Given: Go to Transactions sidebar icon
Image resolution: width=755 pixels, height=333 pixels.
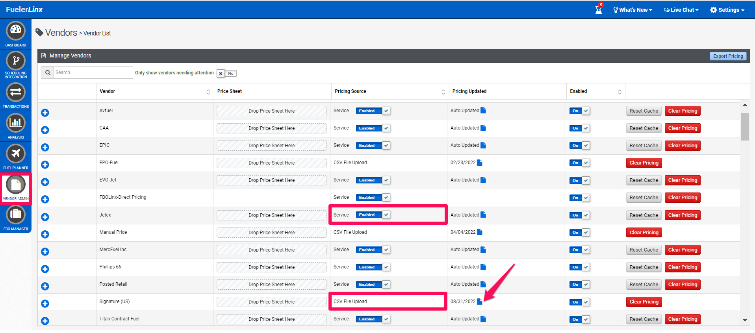Looking at the screenshot, I should (16, 92).
